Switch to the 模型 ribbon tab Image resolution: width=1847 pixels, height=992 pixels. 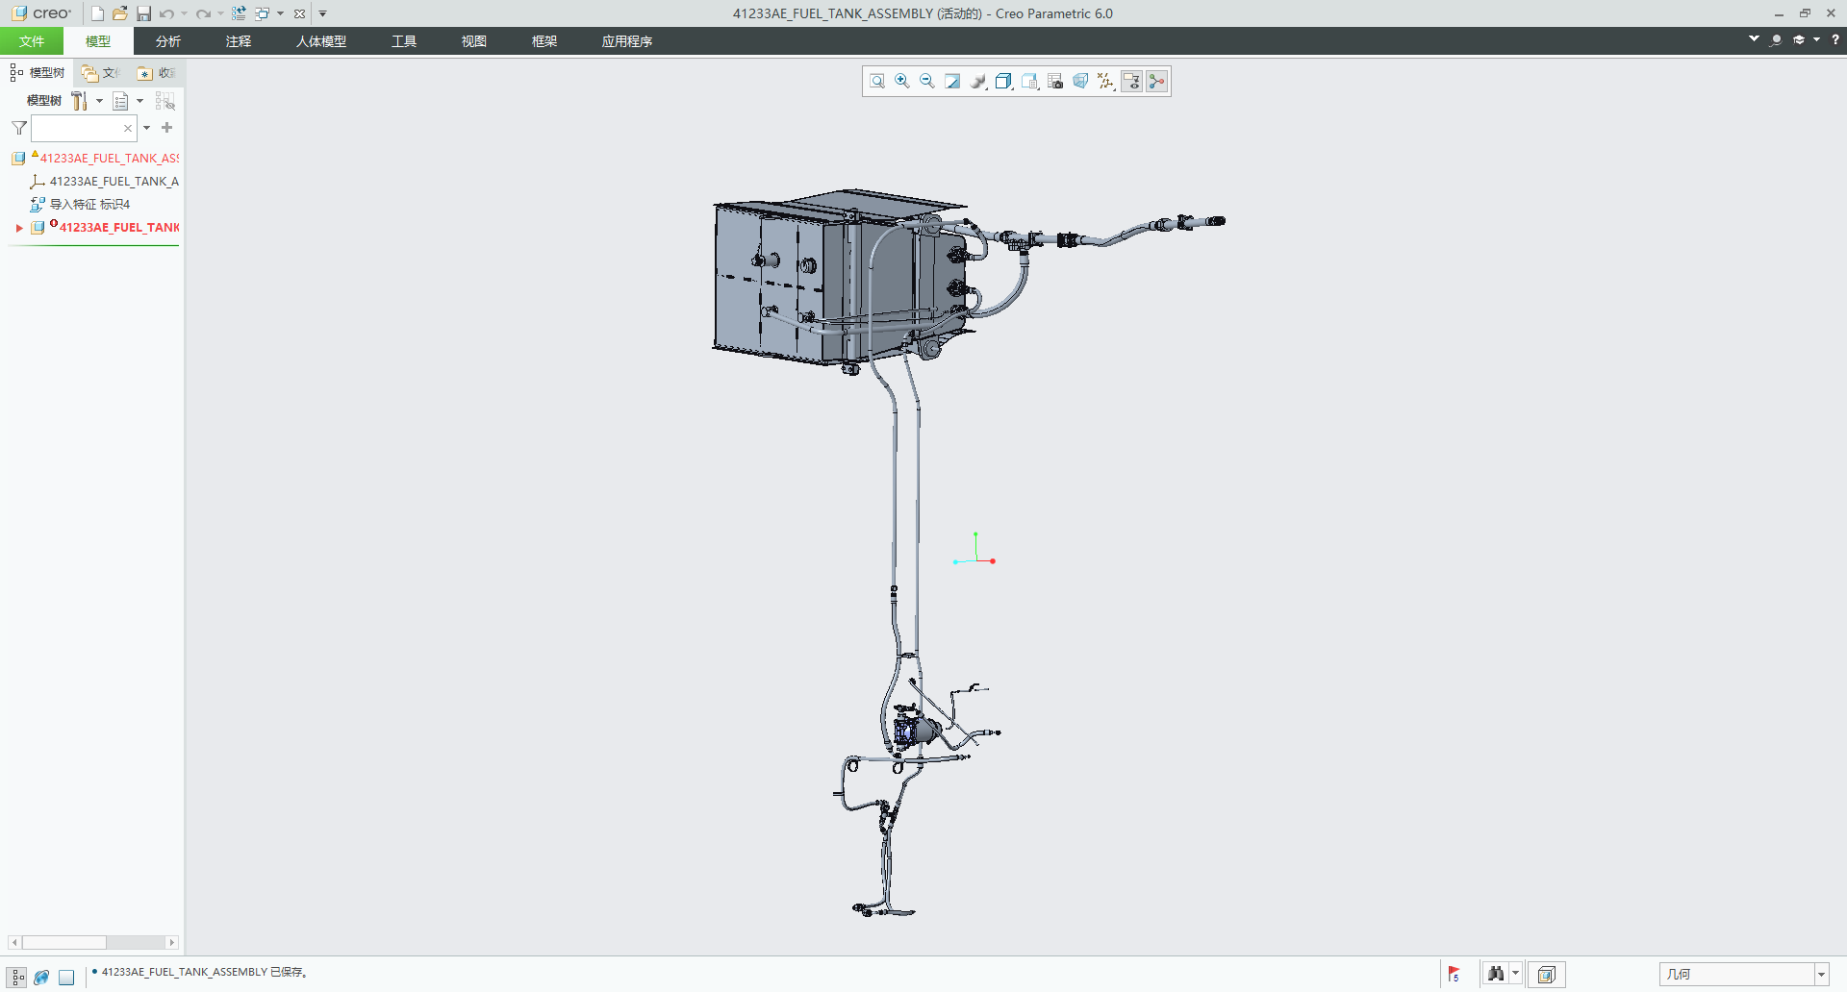98,41
